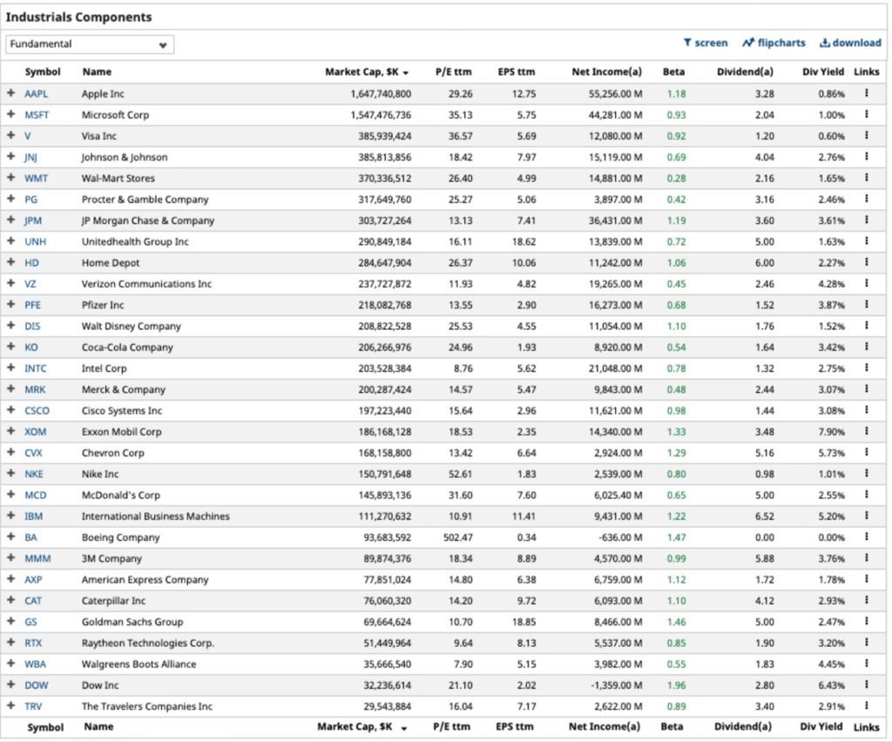The height and width of the screenshot is (742, 892).
Task: Click the plus icon beside XOM row
Action: (10, 431)
